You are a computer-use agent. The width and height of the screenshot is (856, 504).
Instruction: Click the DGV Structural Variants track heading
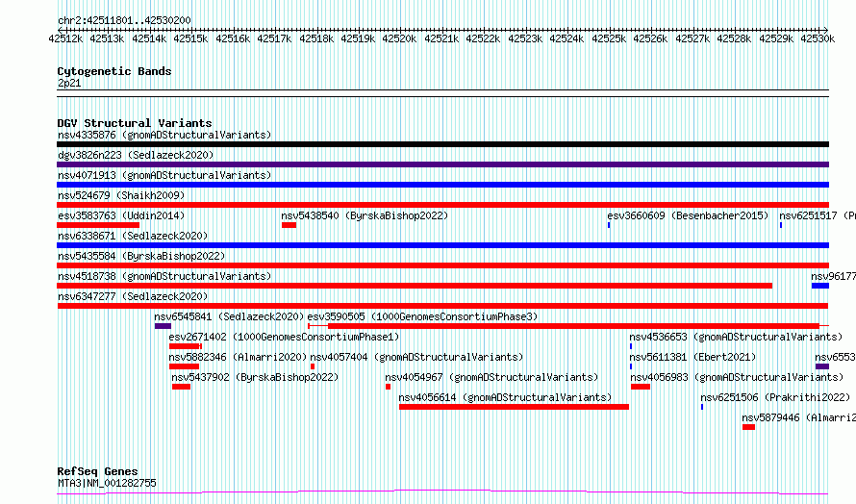pos(135,123)
